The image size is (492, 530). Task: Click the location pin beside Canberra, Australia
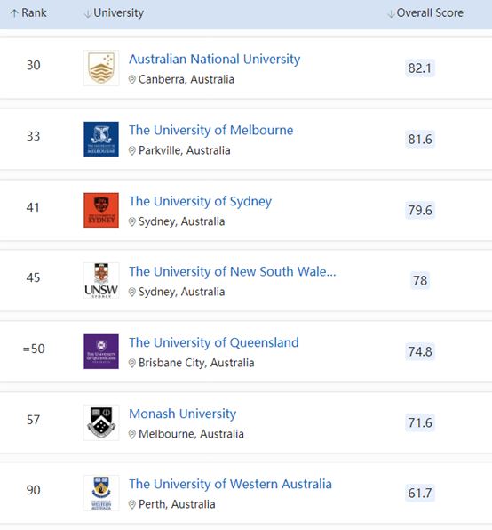pyautogui.click(x=132, y=80)
